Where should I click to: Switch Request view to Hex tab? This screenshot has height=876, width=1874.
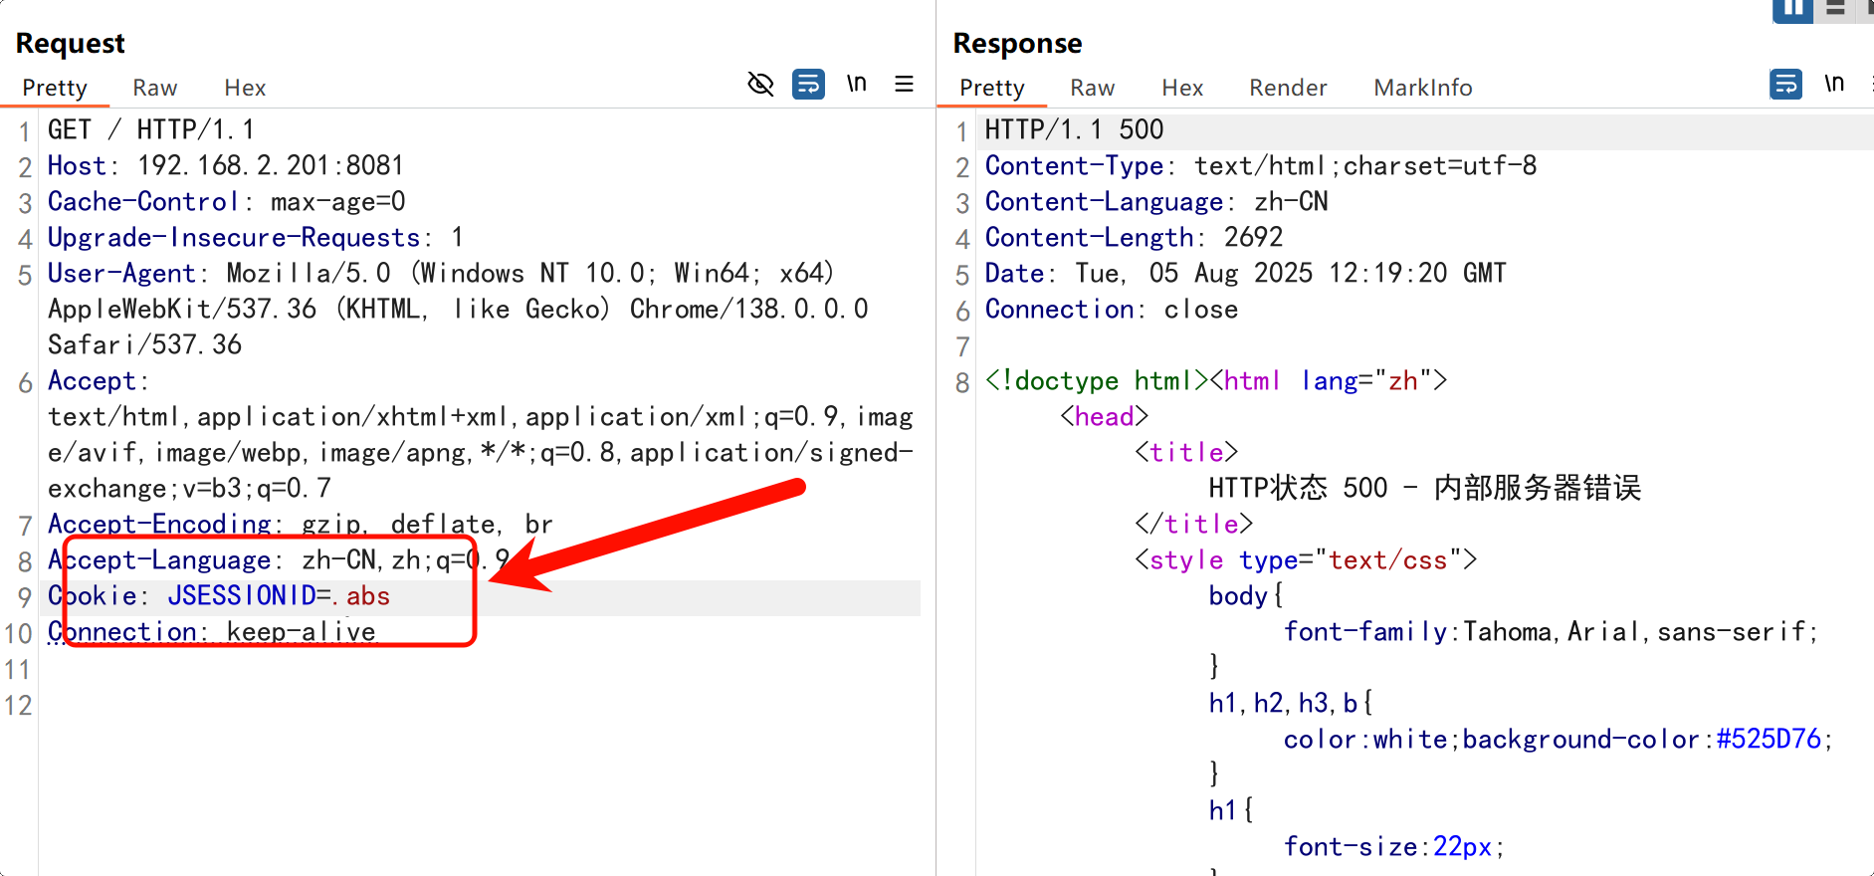pyautogui.click(x=245, y=89)
